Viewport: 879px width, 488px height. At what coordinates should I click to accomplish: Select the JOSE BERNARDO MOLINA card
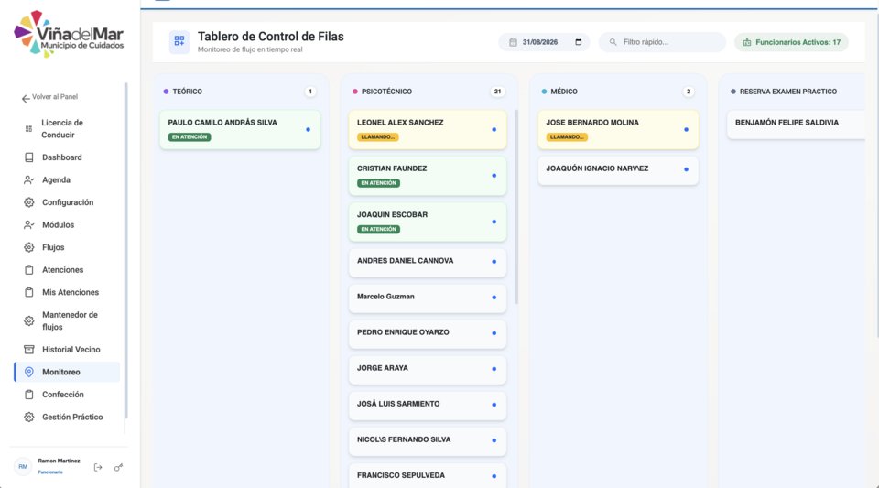tap(618, 129)
